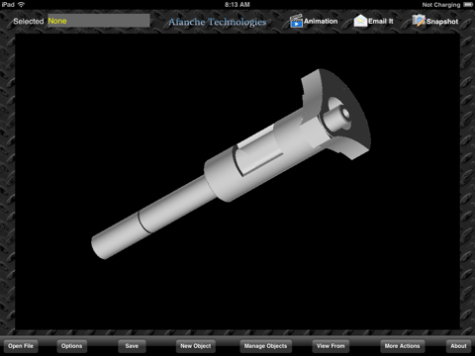475x356 pixels.
Task: Tap the Snapshot label
Action: (x=442, y=22)
